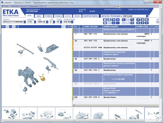The height and width of the screenshot is (123, 163).
Task: Click the globe icon beside the printer
Action: tap(109, 20)
